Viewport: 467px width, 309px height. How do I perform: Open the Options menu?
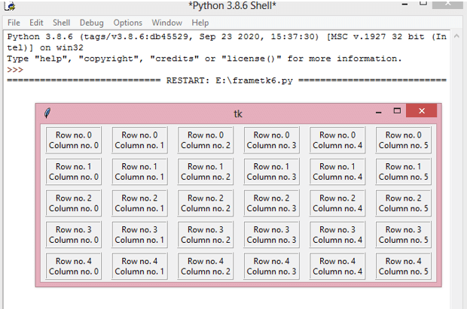click(128, 23)
